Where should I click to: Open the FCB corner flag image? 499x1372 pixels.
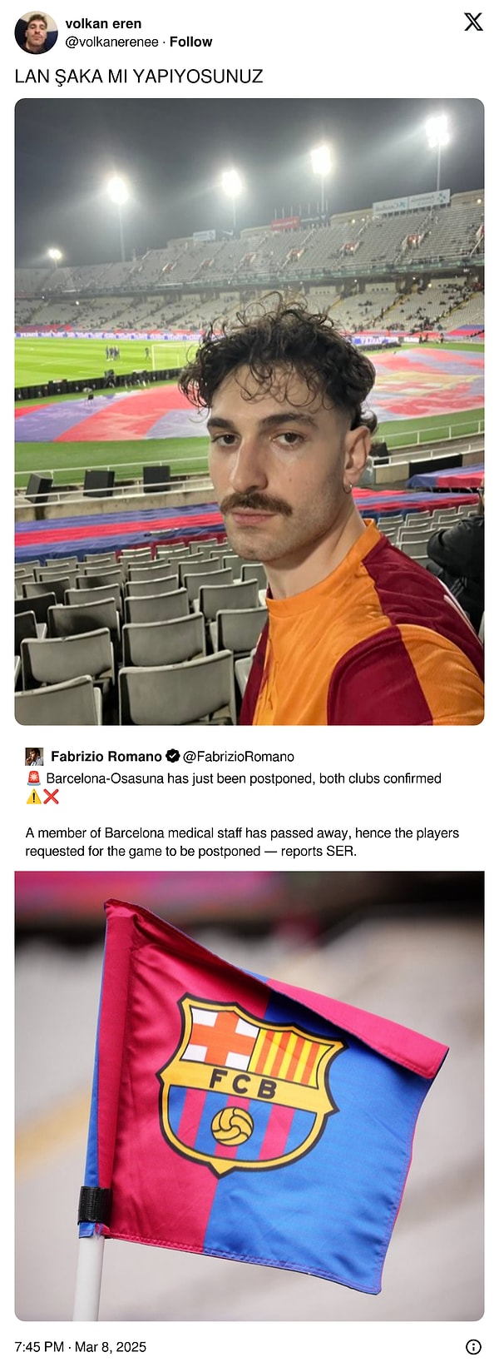point(249,1096)
